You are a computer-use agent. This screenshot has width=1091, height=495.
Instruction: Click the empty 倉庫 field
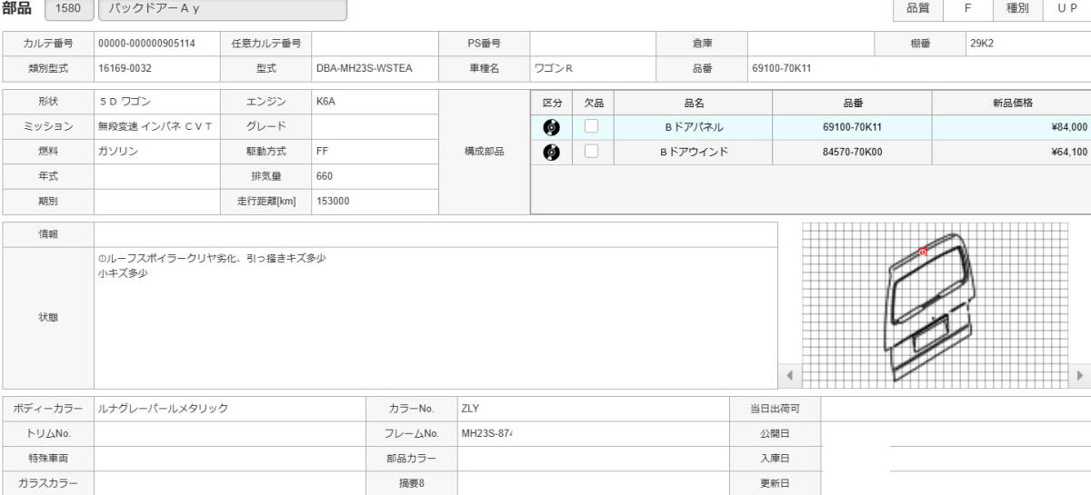pyautogui.click(x=811, y=44)
